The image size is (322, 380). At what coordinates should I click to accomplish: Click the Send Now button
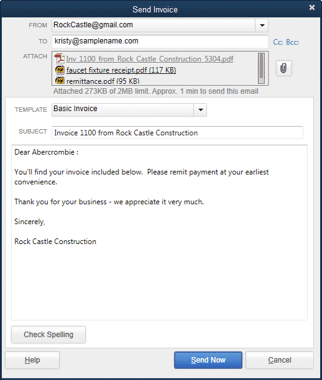pos(208,360)
